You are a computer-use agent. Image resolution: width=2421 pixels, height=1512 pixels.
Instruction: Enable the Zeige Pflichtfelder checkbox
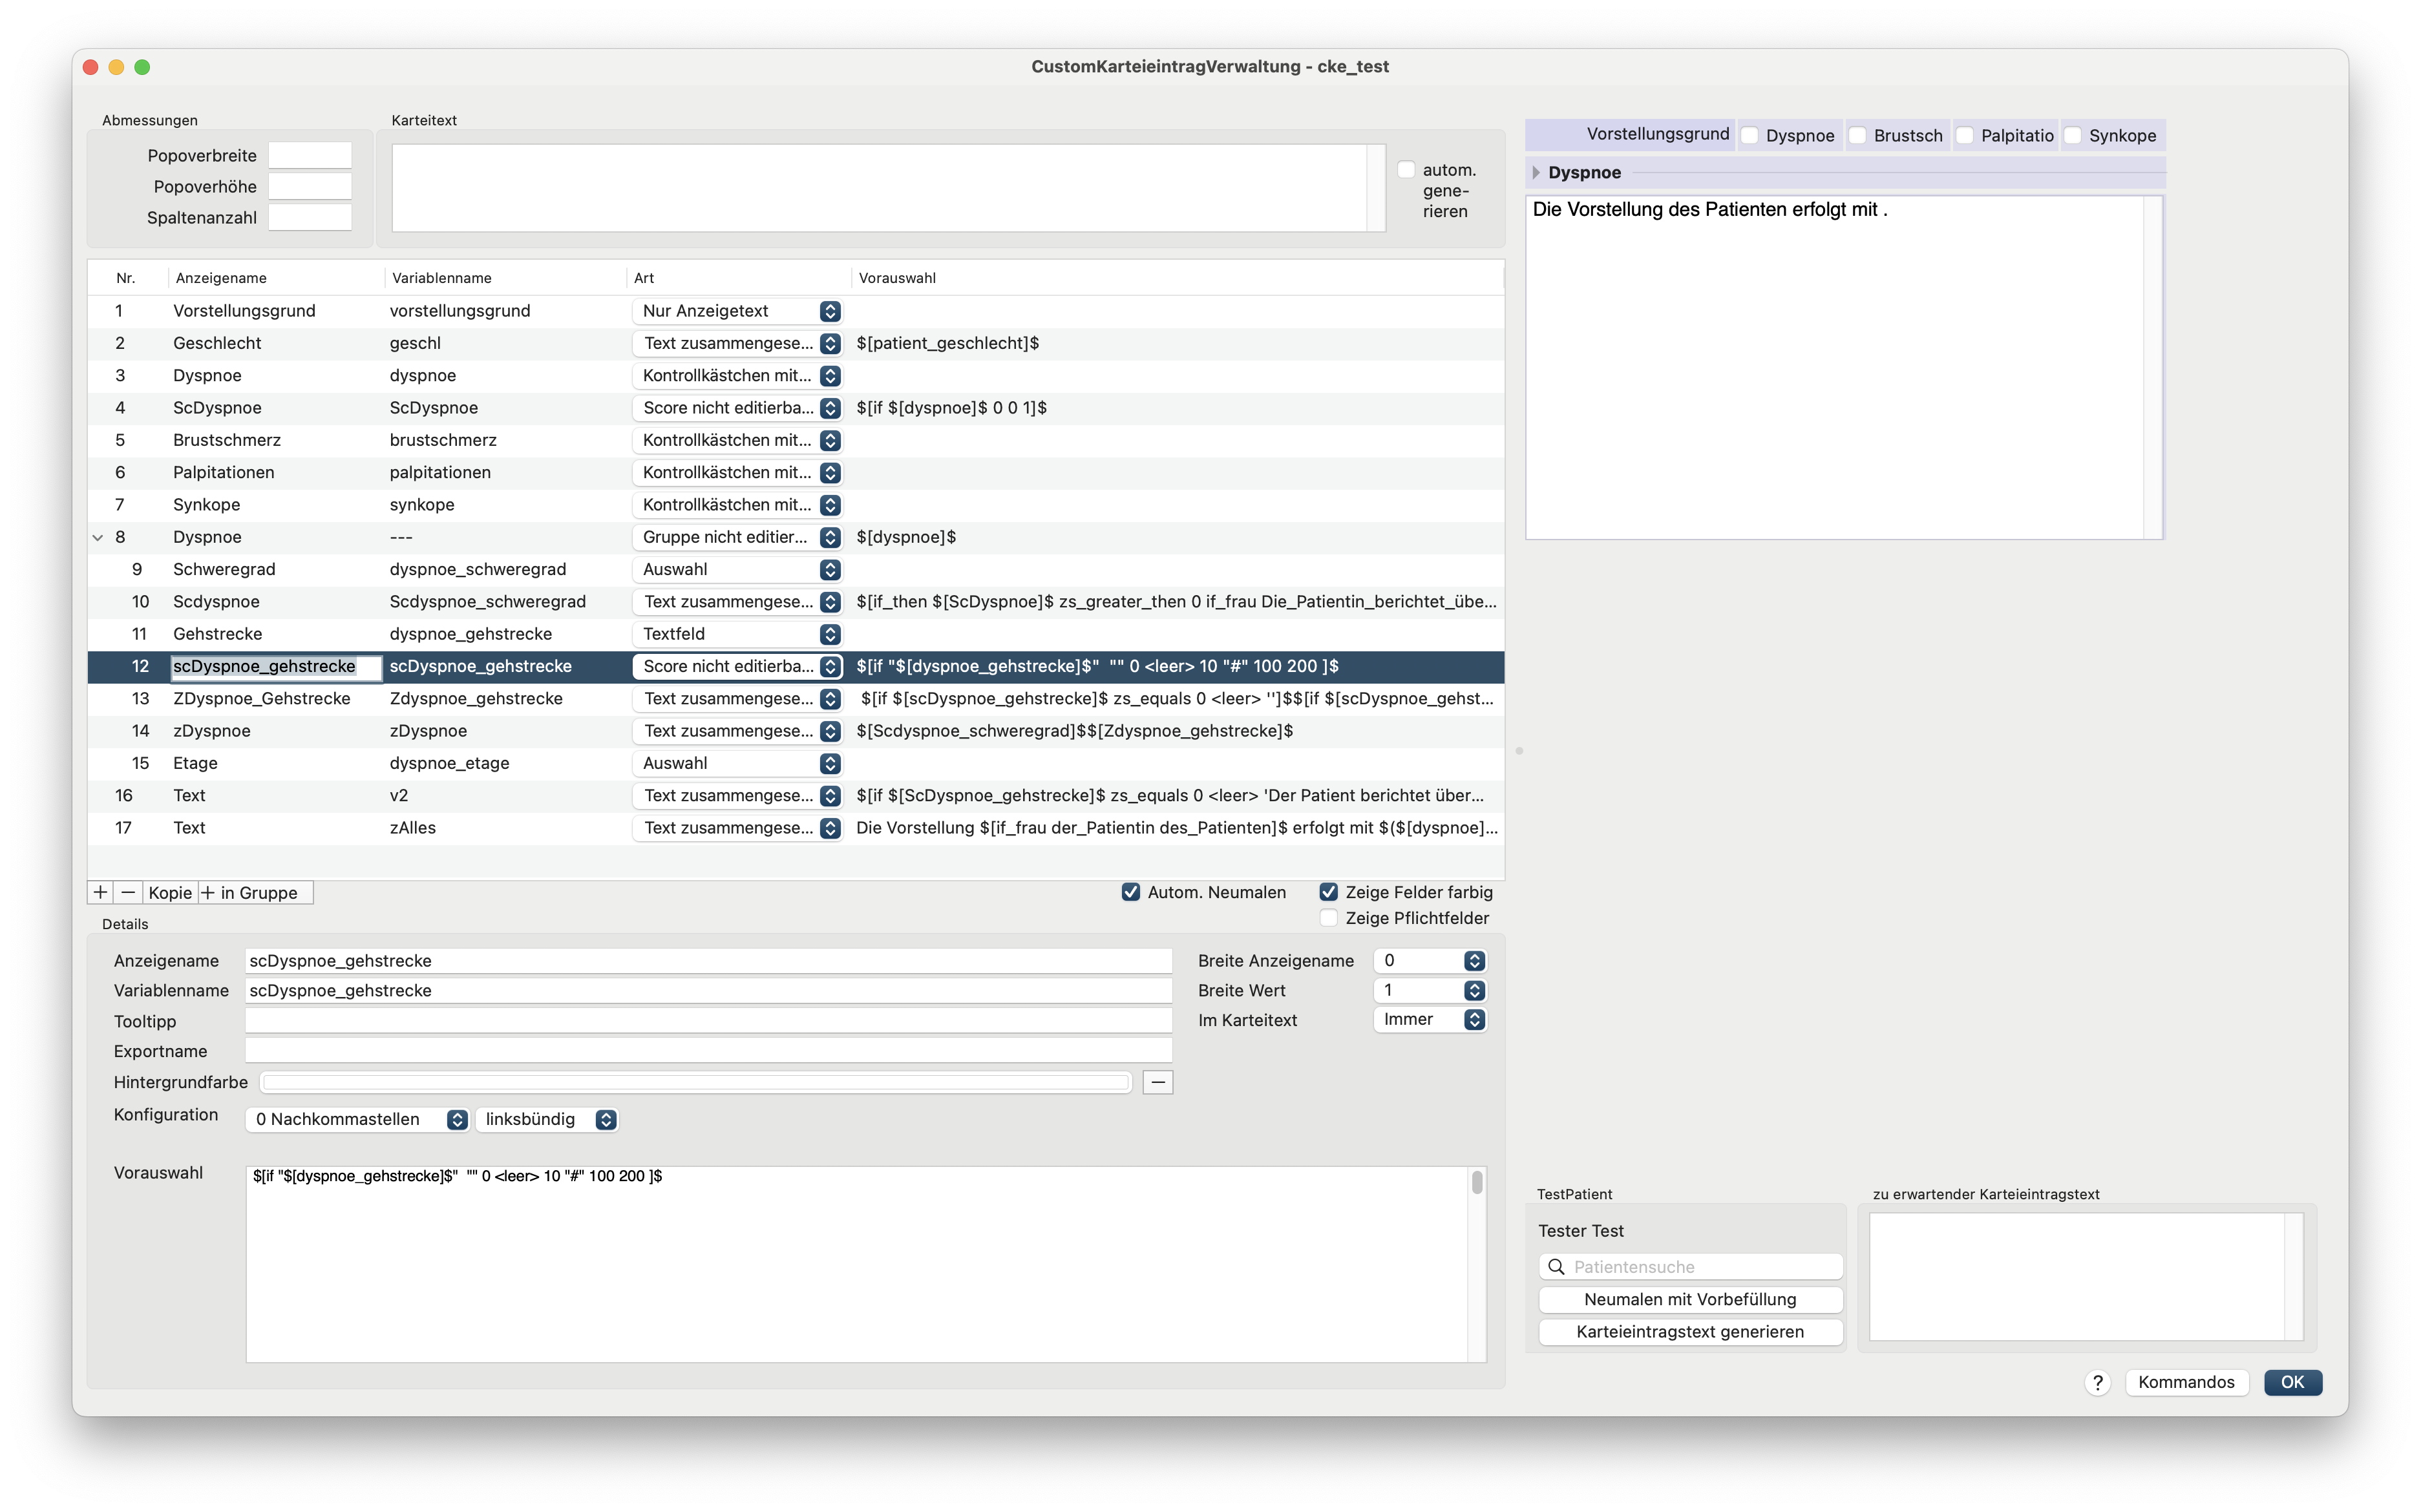[1328, 918]
